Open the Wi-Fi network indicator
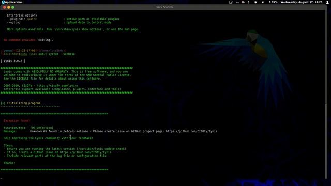Image resolution: width=331 pixels, height=186 pixels. coord(255,2)
